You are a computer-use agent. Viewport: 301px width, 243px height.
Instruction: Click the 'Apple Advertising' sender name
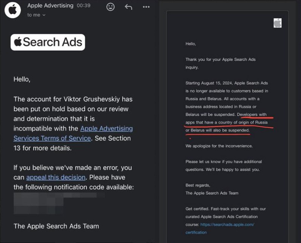[x=50, y=6]
